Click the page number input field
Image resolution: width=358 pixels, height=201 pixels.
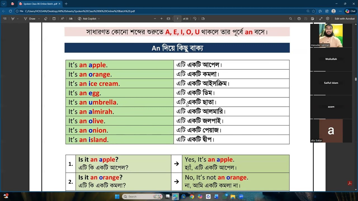(177, 19)
